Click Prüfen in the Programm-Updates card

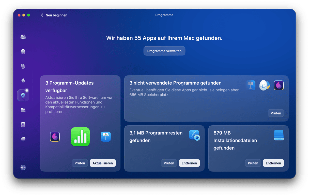[x=80, y=163]
